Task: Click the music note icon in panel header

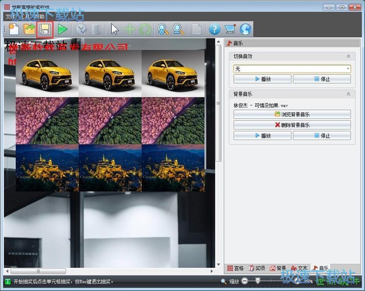Action: pos(229,43)
